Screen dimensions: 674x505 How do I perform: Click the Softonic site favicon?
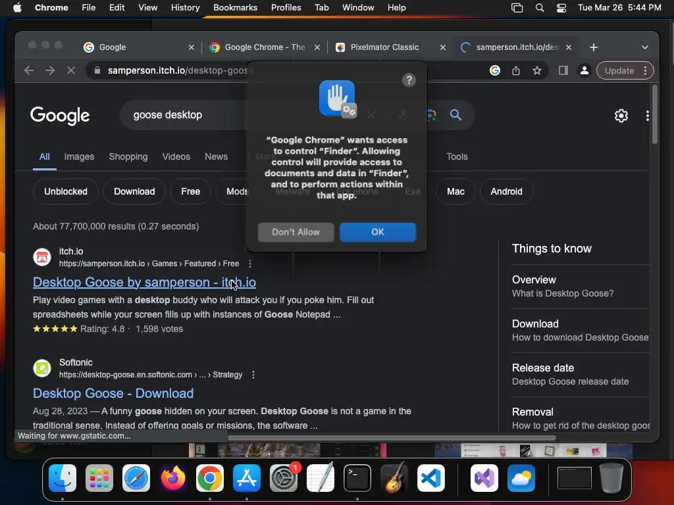[42, 368]
